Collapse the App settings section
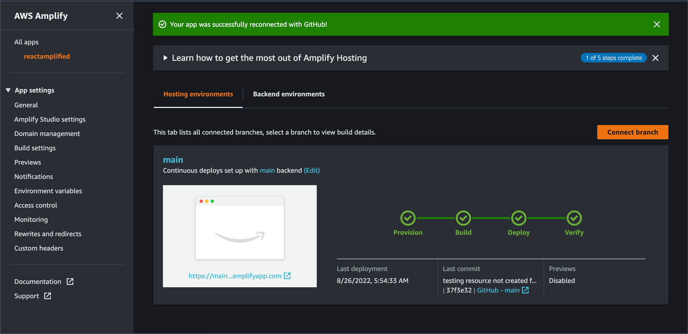This screenshot has width=688, height=334. pyautogui.click(x=8, y=91)
